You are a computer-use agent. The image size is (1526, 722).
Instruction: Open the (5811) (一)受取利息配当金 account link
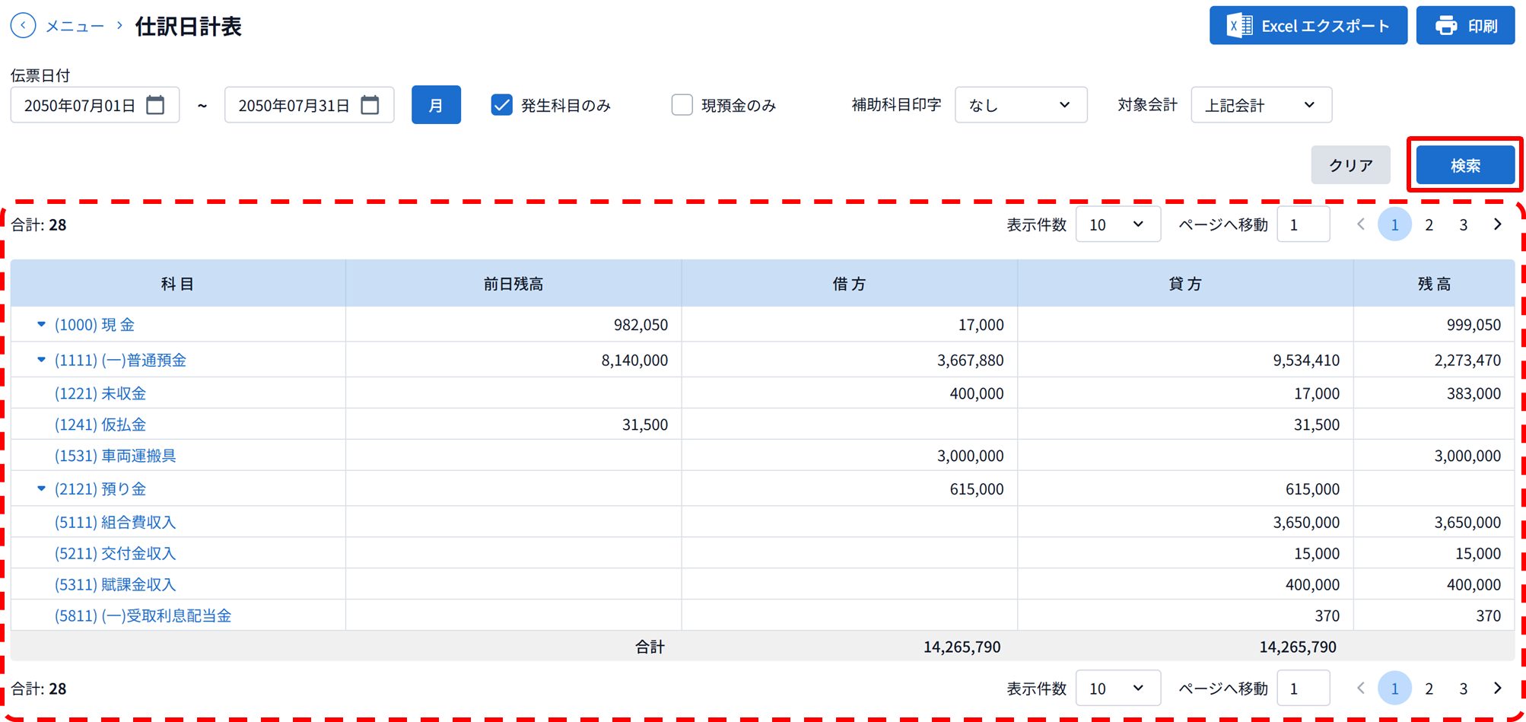coord(143,615)
